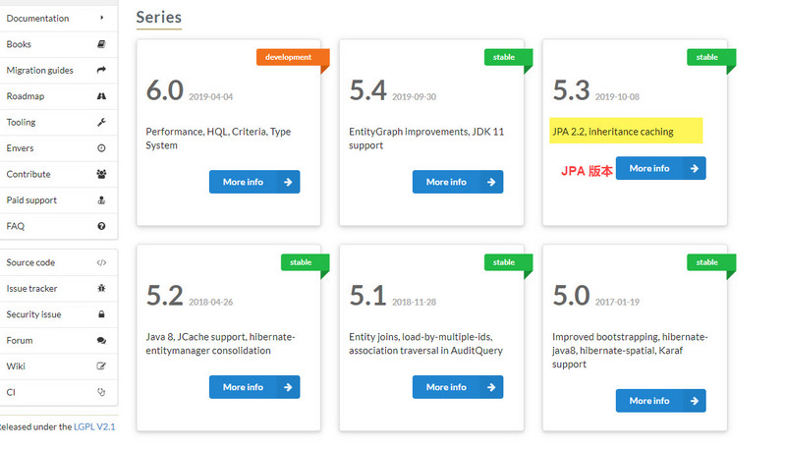Open Paid support in the sidebar
The image size is (786, 450).
tap(59, 200)
